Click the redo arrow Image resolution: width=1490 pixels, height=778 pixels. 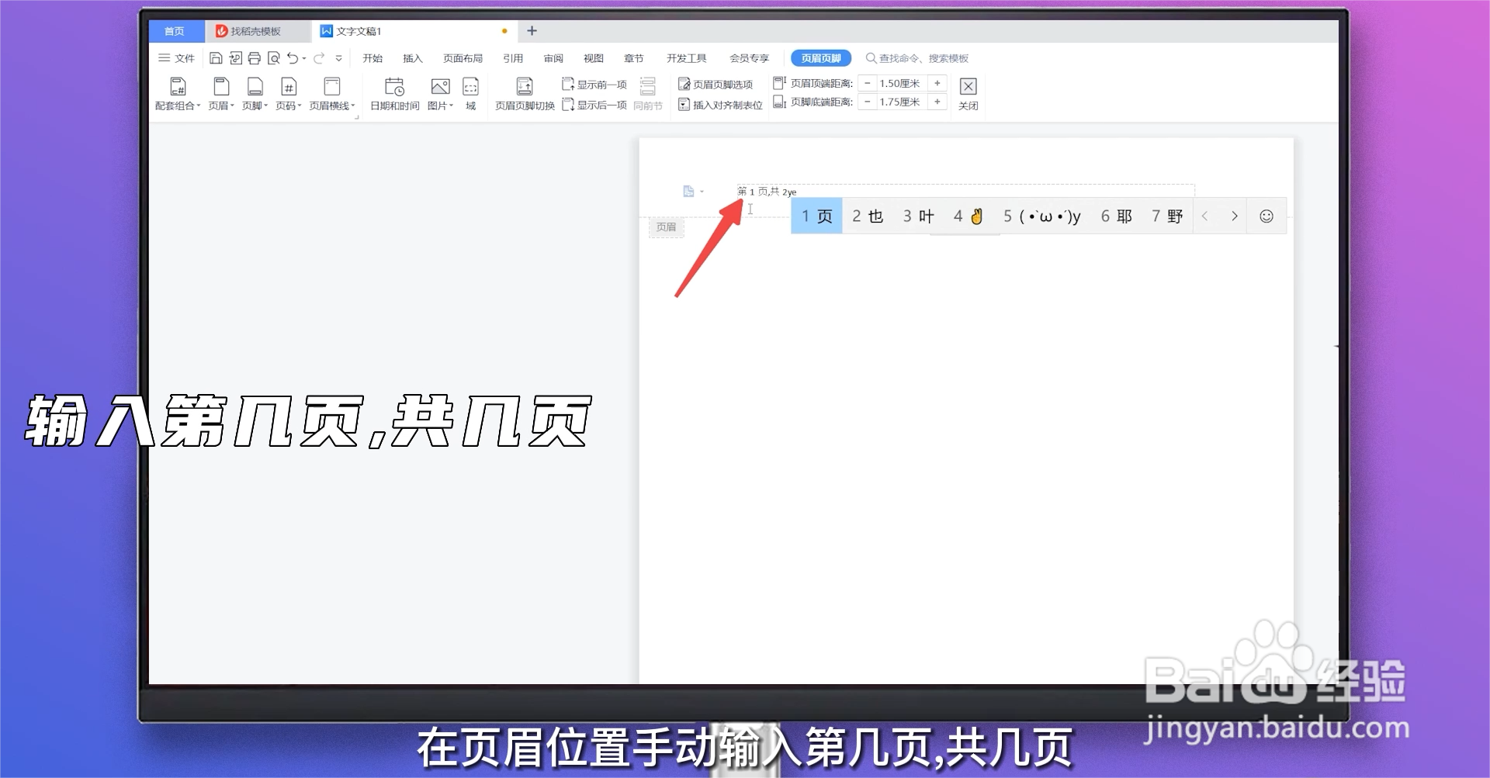point(319,58)
